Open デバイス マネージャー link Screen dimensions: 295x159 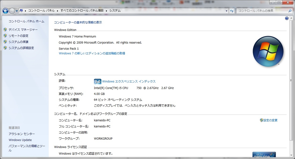23,30
